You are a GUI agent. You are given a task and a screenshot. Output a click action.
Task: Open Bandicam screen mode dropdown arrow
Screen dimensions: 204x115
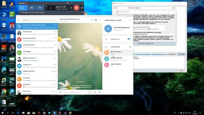tap(26, 8)
